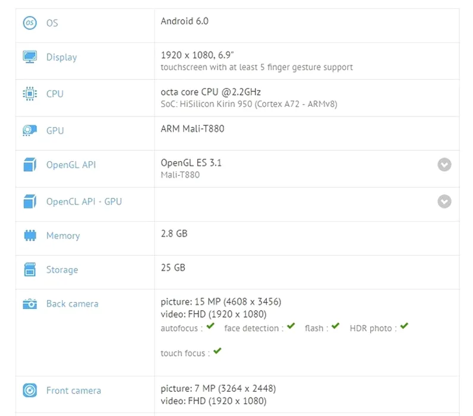Viewport: 473px width, 416px height.
Task: Click the face detection green checkmark
Action: [x=291, y=326]
